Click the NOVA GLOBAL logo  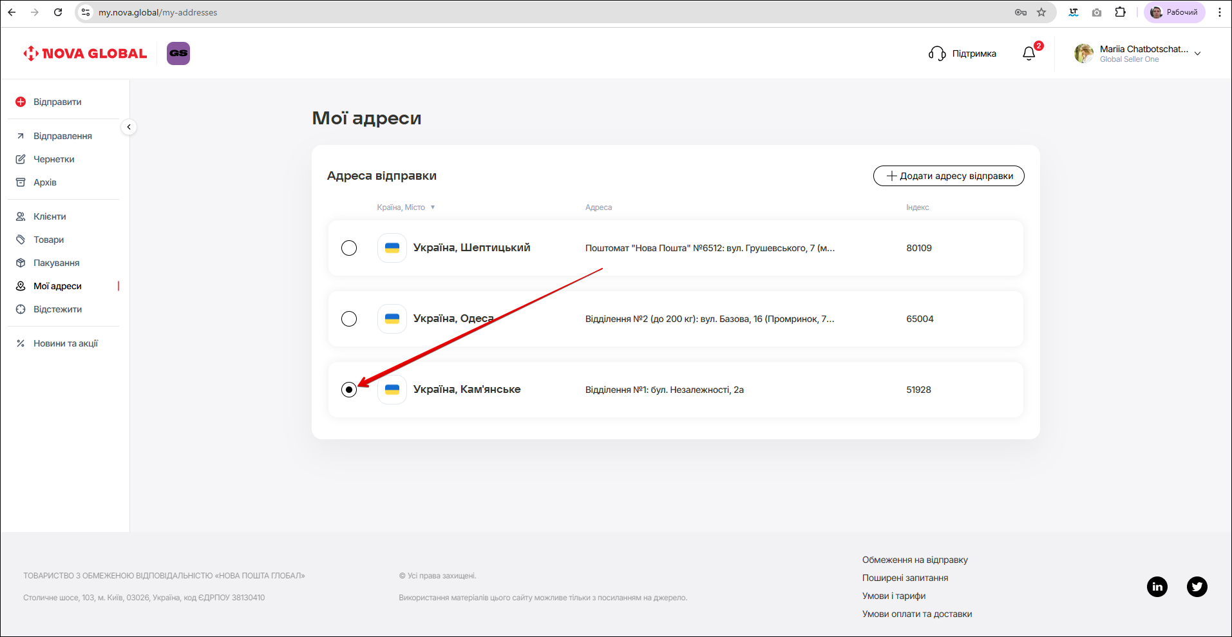[x=85, y=53]
